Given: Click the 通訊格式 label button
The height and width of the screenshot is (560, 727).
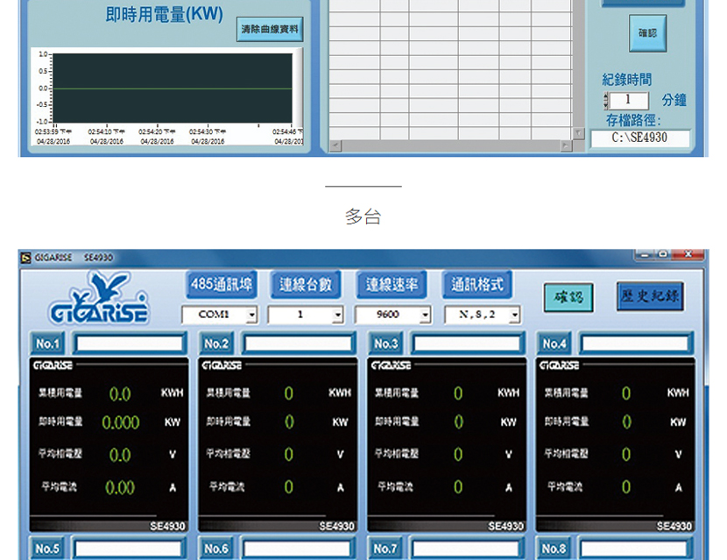Looking at the screenshot, I should pyautogui.click(x=477, y=284).
